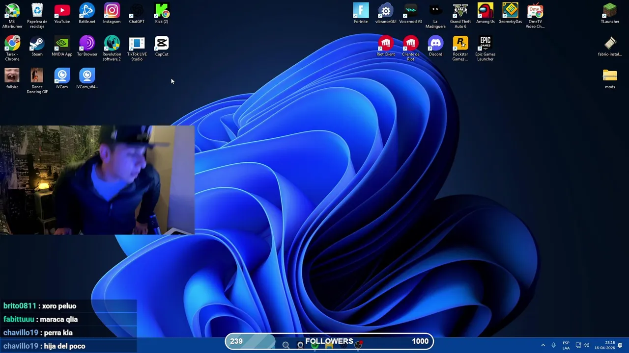This screenshot has height=353, width=629.
Task: Open Spotify on the taskbar
Action: (x=314, y=346)
